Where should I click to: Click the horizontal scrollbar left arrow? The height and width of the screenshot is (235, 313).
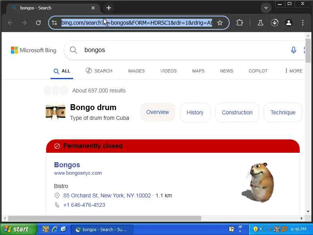[4, 219]
